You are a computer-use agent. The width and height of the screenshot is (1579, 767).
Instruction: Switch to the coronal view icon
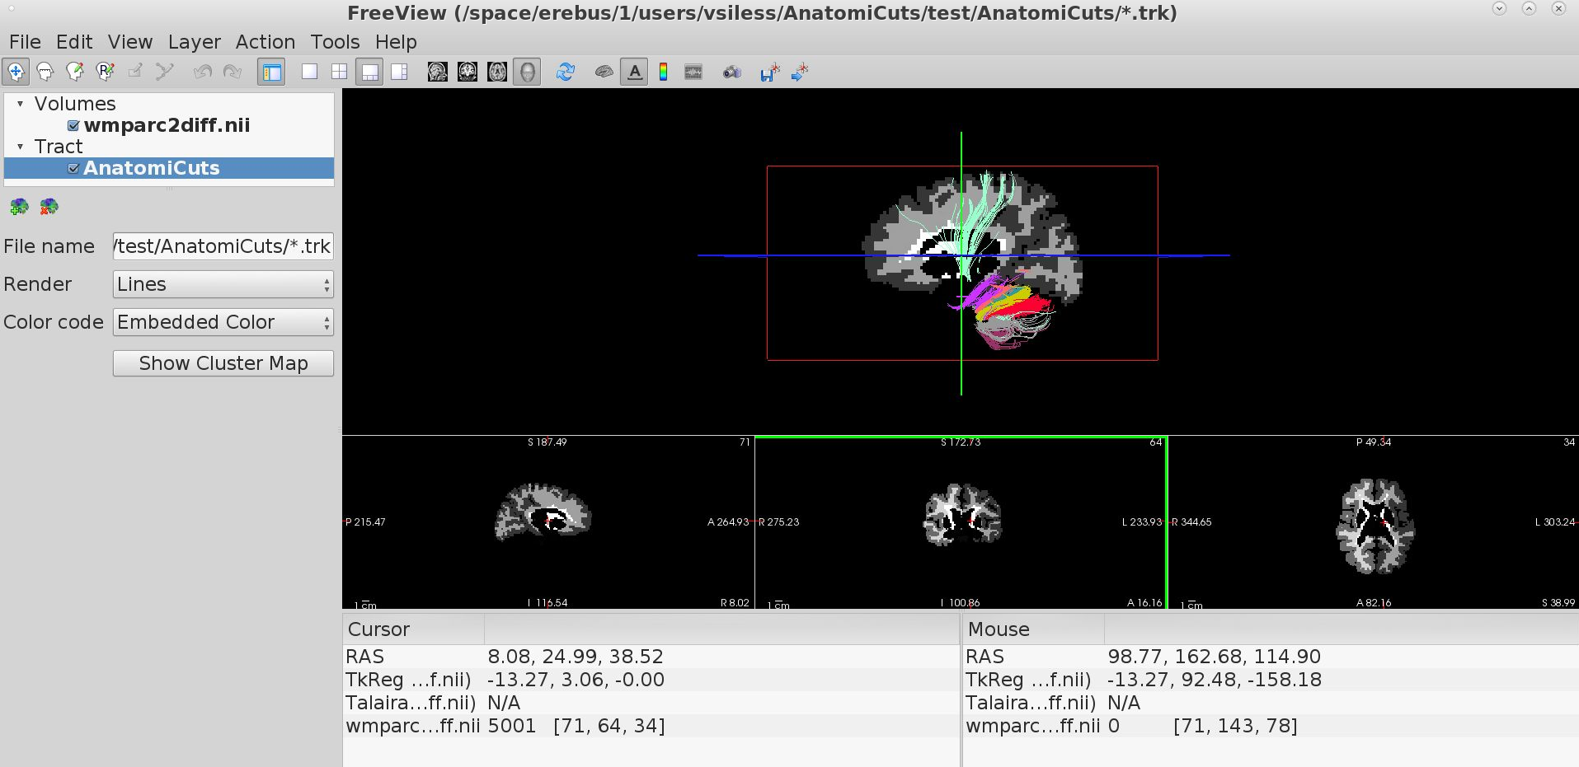pos(468,72)
